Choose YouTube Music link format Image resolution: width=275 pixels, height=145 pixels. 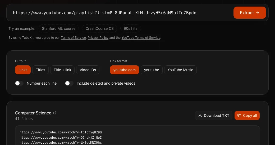[x=180, y=70]
